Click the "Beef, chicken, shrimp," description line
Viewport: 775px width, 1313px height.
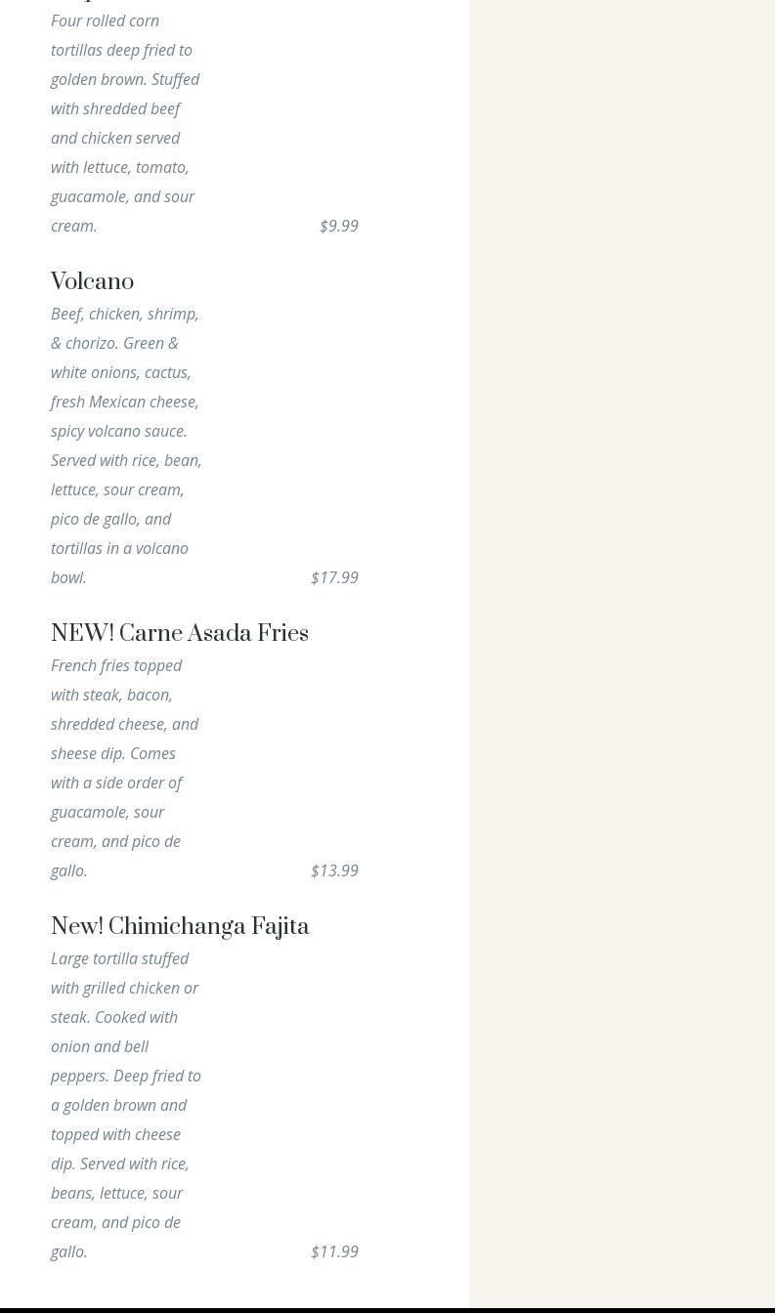click(124, 314)
